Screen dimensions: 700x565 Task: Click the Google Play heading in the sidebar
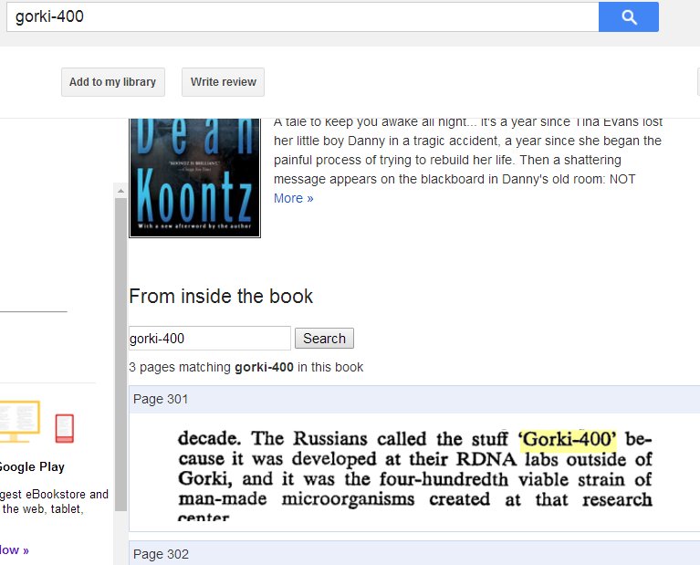point(32,466)
